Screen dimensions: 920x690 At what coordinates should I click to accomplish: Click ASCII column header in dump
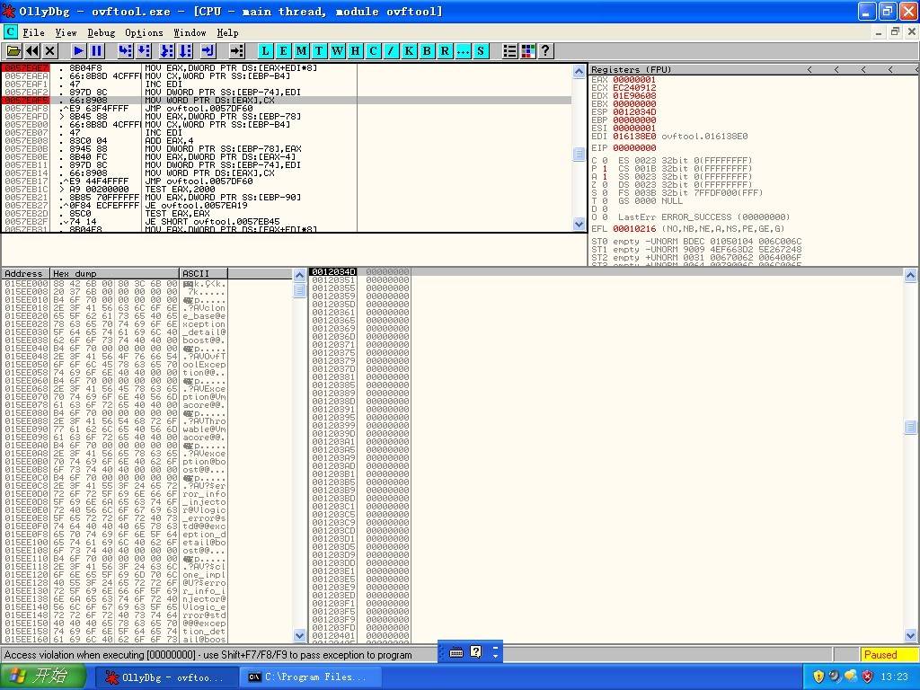(203, 273)
